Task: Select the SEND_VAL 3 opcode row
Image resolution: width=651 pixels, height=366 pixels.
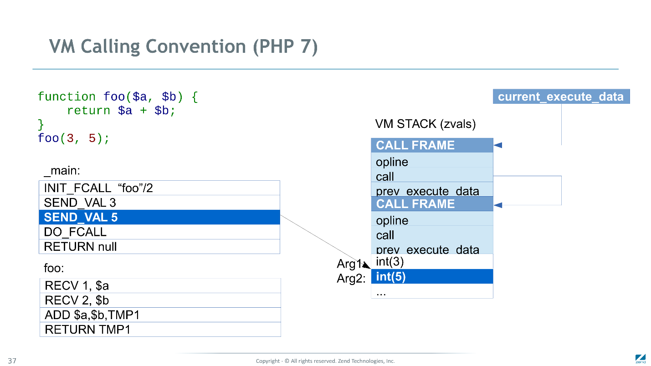Action: pyautogui.click(x=159, y=203)
